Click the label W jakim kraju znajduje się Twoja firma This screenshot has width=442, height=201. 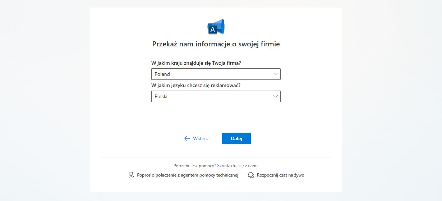click(x=196, y=63)
